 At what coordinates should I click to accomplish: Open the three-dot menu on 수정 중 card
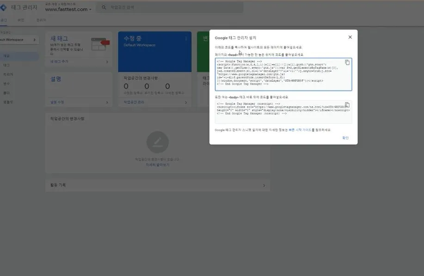(x=186, y=39)
